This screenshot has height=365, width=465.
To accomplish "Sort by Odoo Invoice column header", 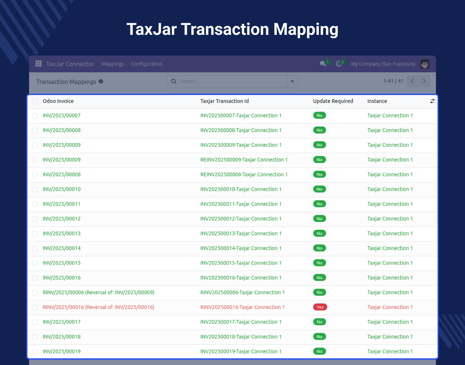I will [58, 101].
